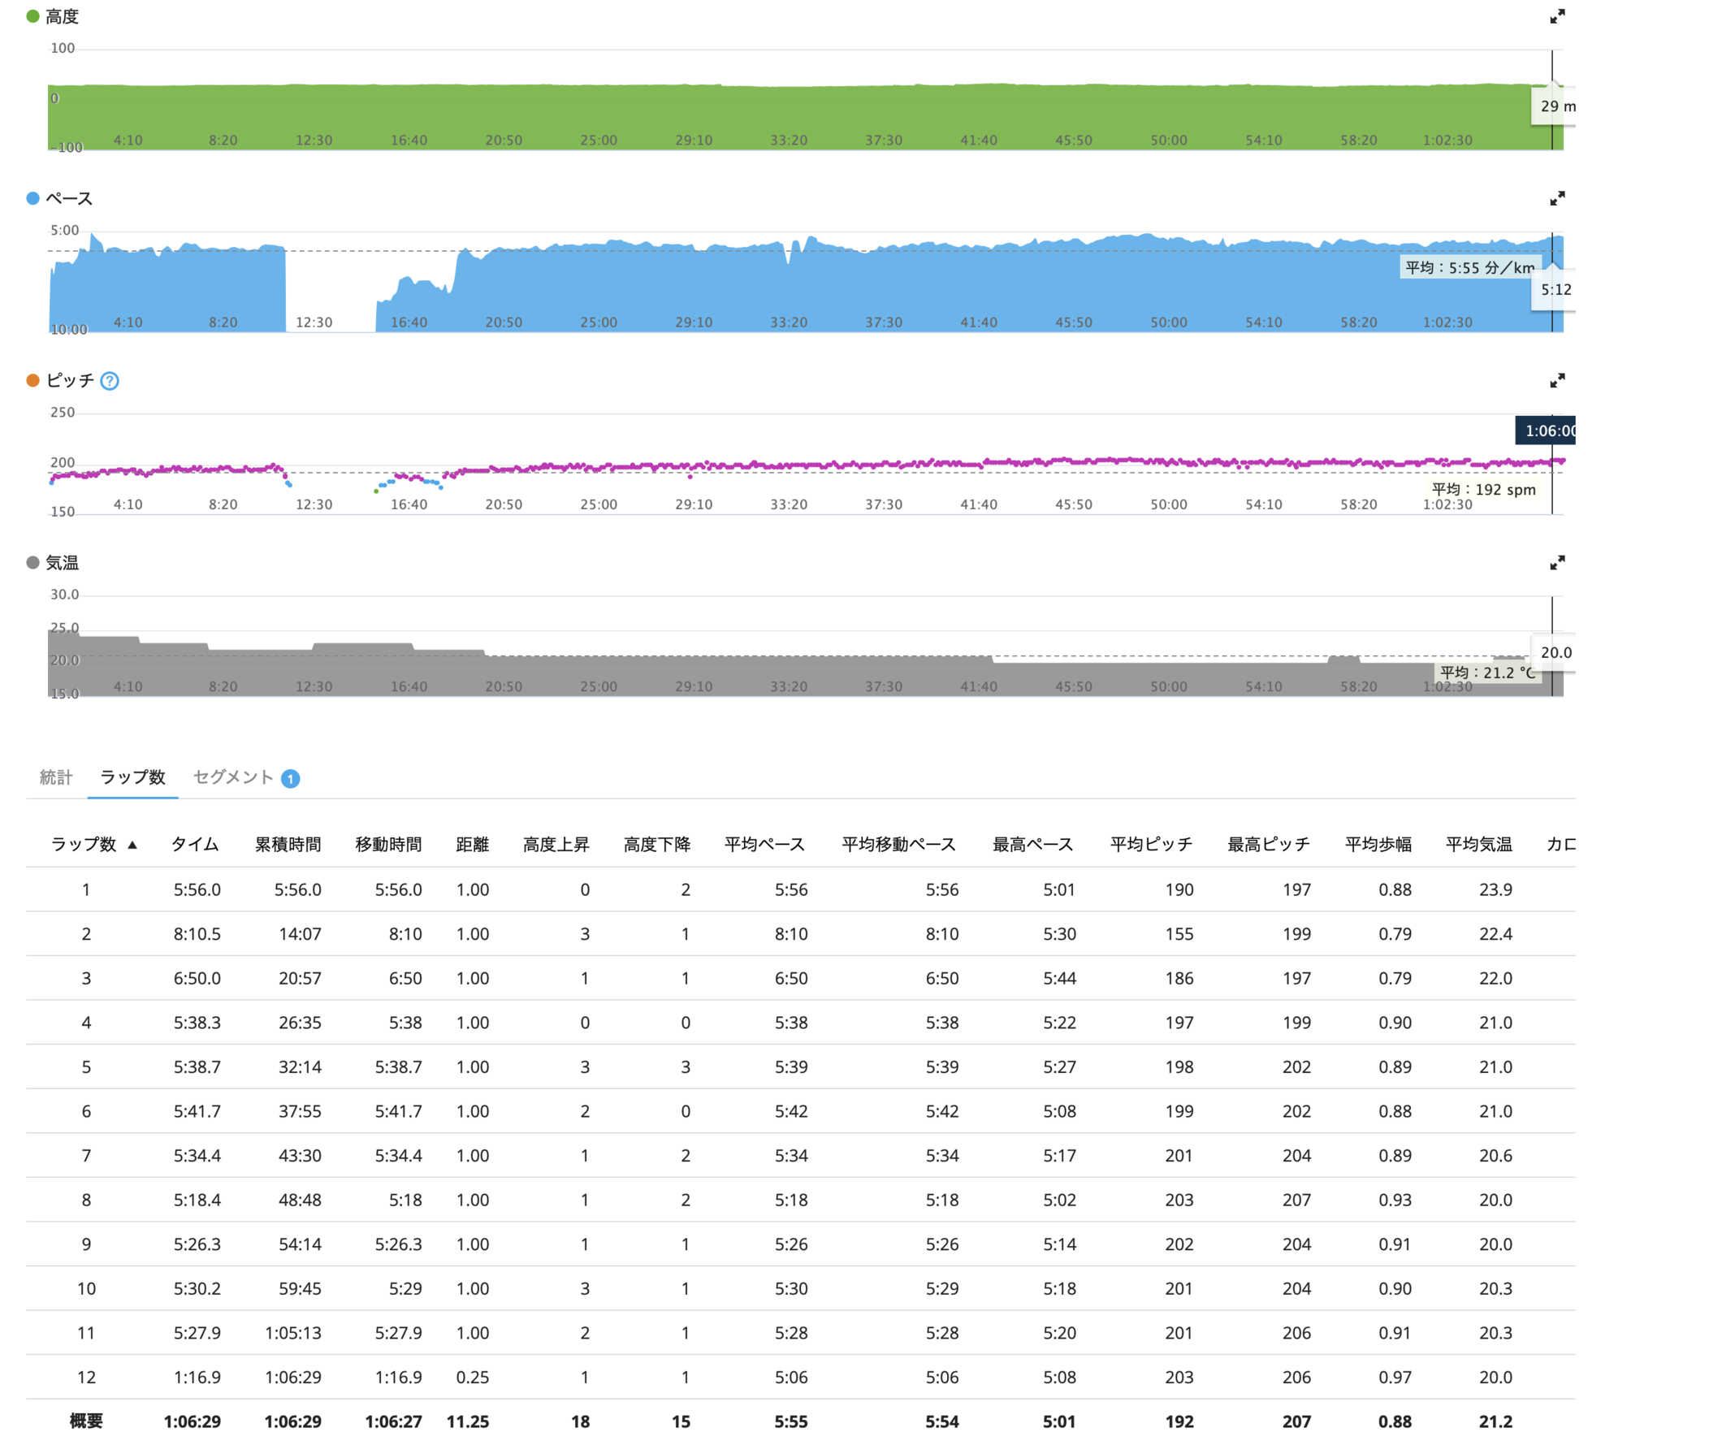Click the partially visible カロ column header
The image size is (1735, 1445).
click(x=1560, y=845)
